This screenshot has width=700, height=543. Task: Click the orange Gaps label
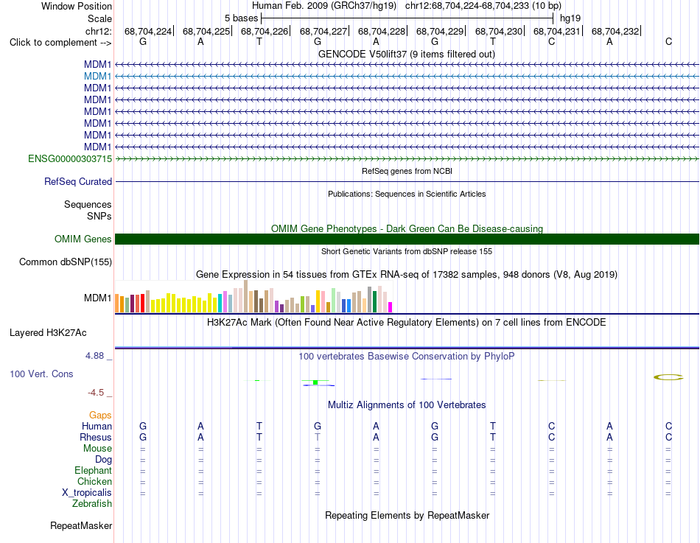point(100,416)
